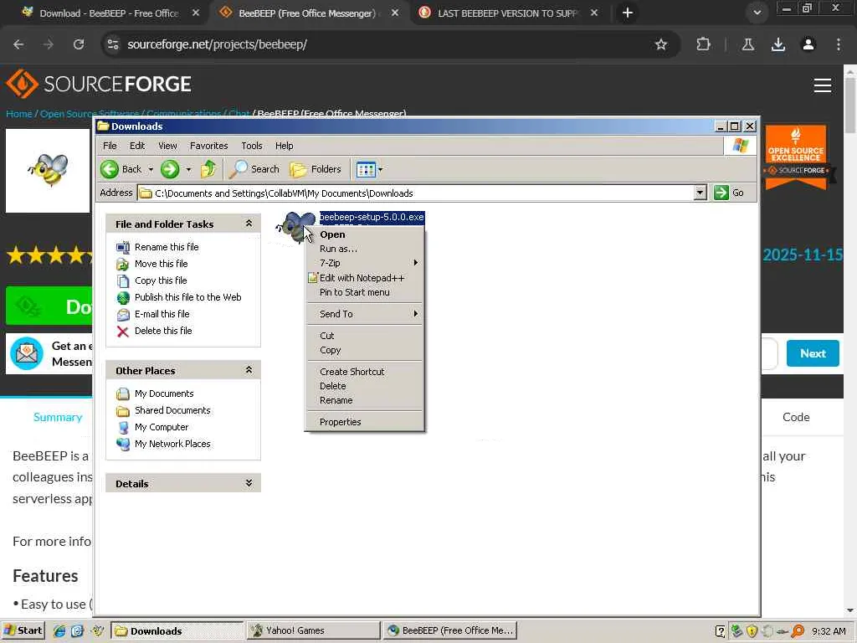This screenshot has height=643, width=857.
Task: Open Forward button history dropdown
Action: [x=188, y=169]
